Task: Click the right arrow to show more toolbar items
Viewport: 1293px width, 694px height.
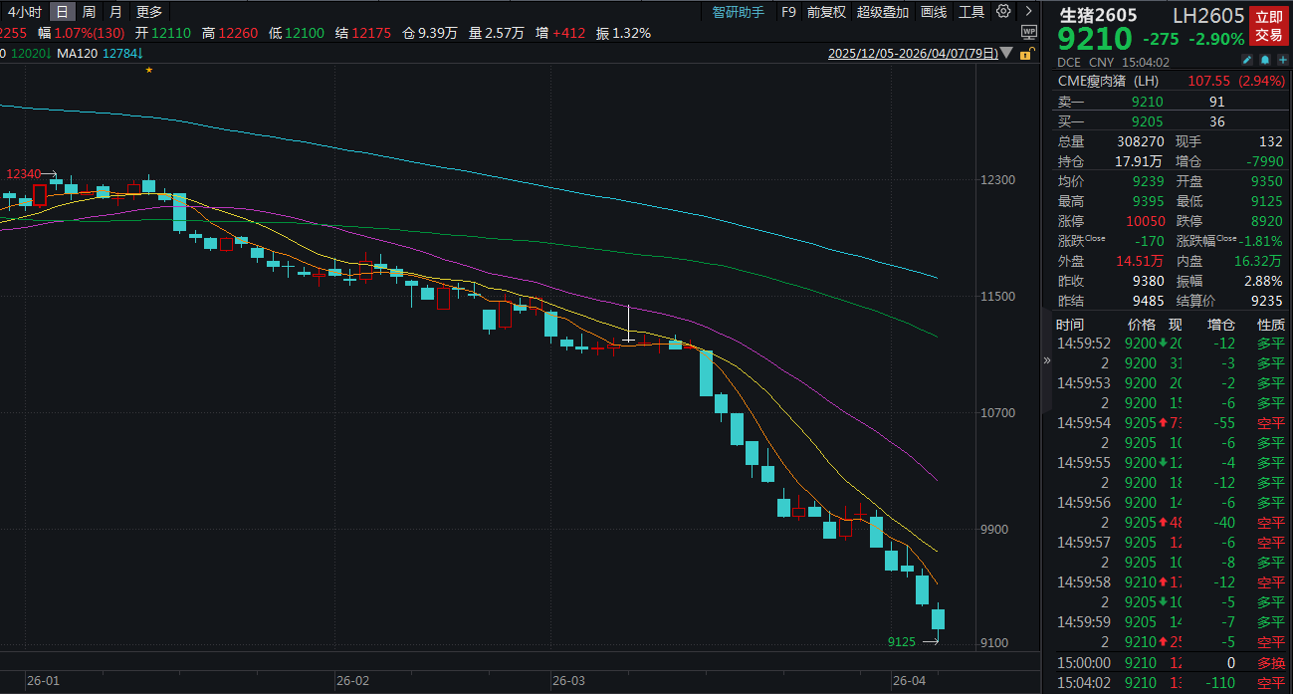Action: (1028, 12)
